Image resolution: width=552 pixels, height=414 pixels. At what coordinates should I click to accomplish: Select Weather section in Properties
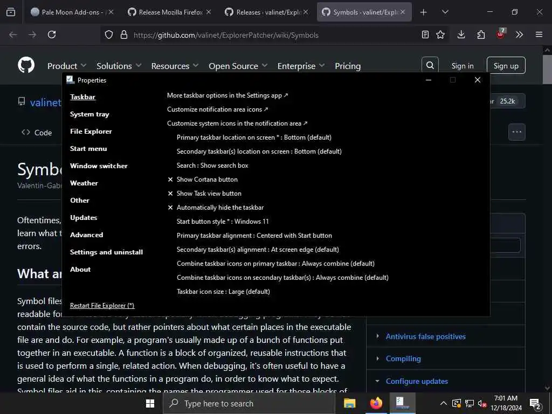point(84,183)
